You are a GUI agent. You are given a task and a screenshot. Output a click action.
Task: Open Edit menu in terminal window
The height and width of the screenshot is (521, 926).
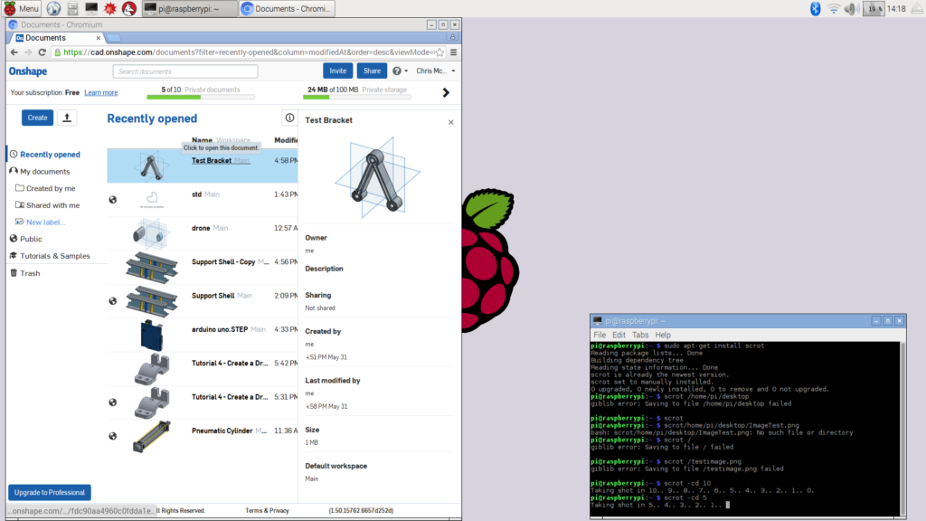click(x=619, y=335)
